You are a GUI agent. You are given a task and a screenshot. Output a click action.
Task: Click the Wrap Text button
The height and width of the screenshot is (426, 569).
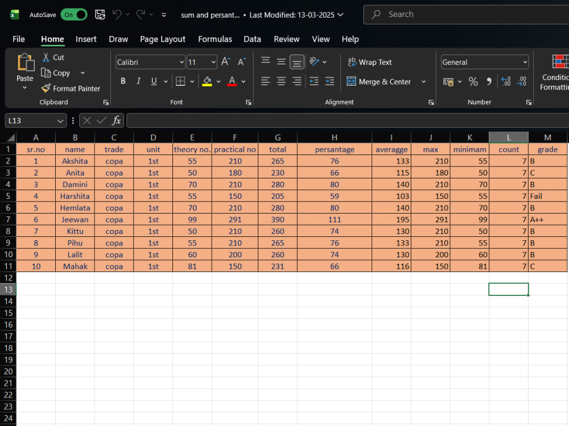tap(369, 62)
